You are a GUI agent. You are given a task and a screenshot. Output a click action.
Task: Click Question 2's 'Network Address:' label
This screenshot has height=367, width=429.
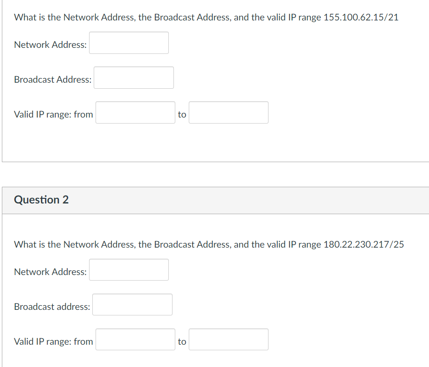click(51, 272)
